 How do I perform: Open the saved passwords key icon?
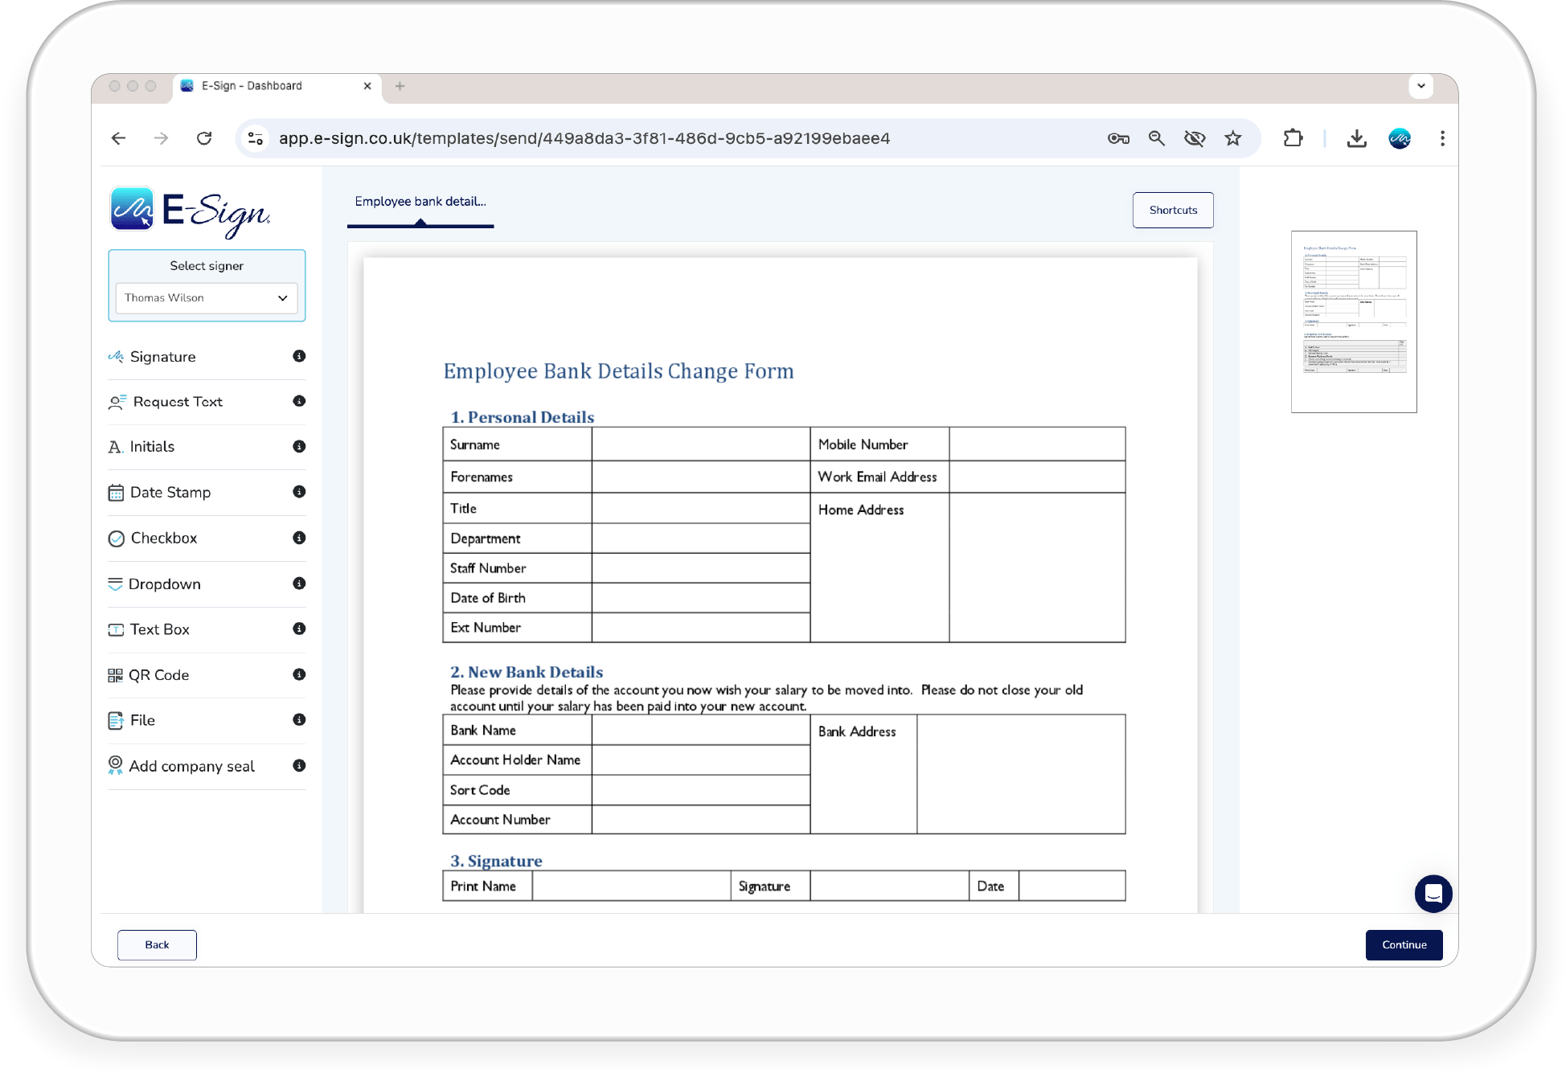coord(1118,138)
